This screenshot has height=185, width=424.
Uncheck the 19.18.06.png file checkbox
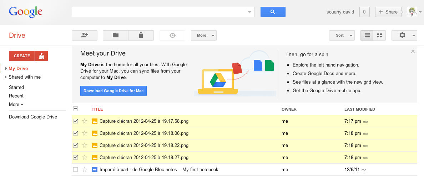75,133
